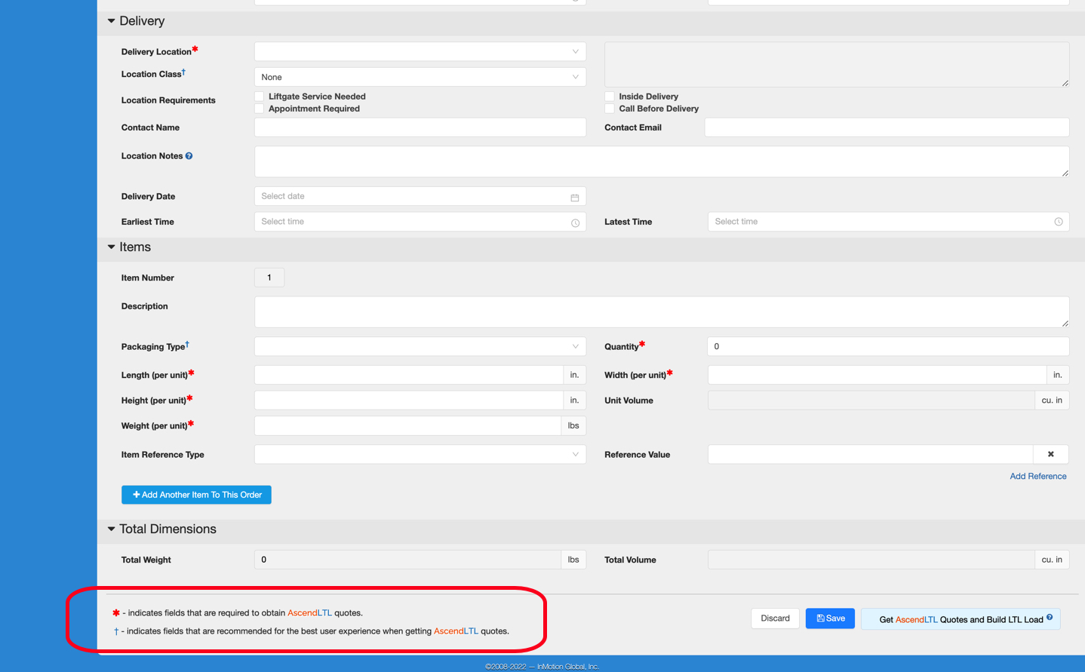This screenshot has width=1085, height=672.
Task: Click the Latest Time clock icon
Action: click(x=1058, y=222)
